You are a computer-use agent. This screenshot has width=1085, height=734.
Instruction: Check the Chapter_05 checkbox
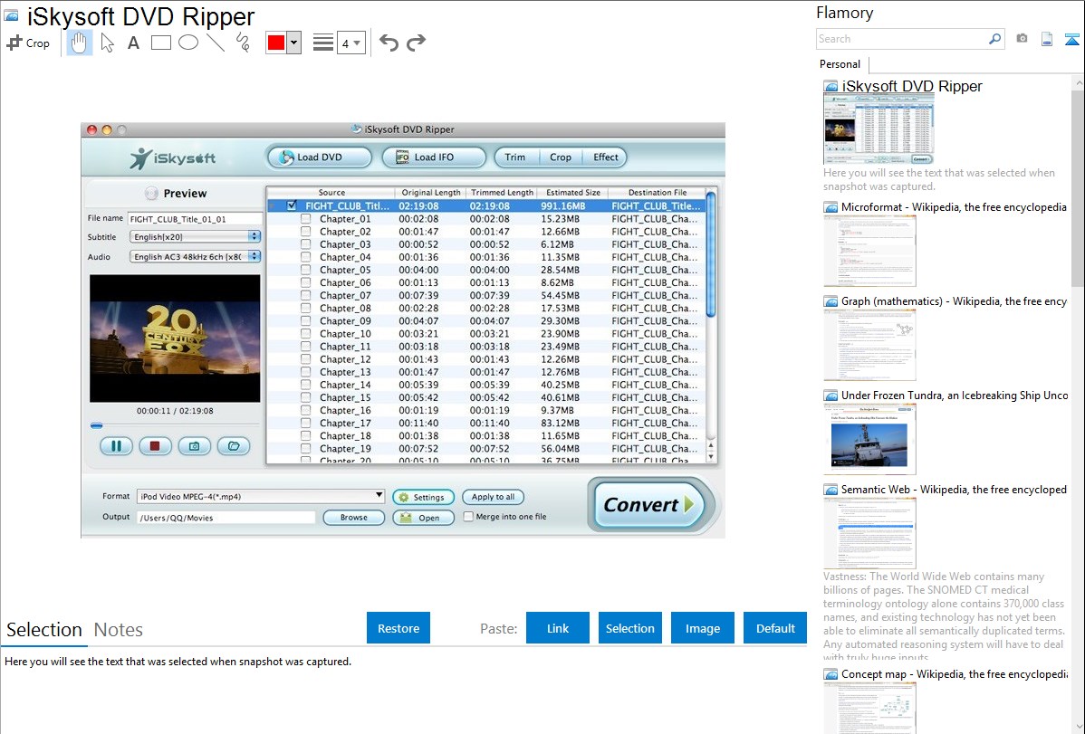click(305, 270)
